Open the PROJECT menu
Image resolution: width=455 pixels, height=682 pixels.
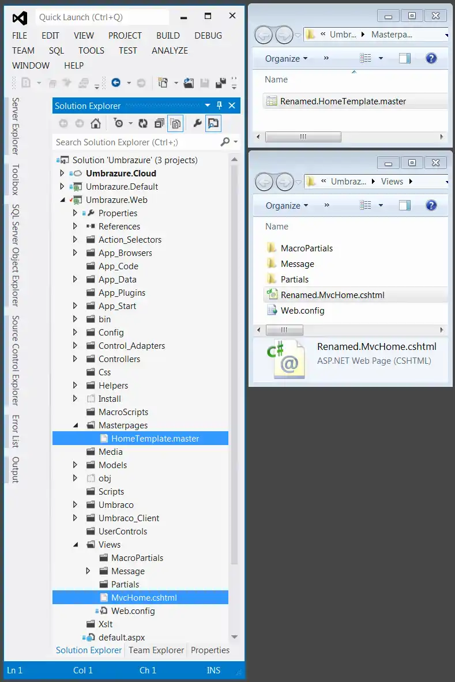(x=125, y=36)
